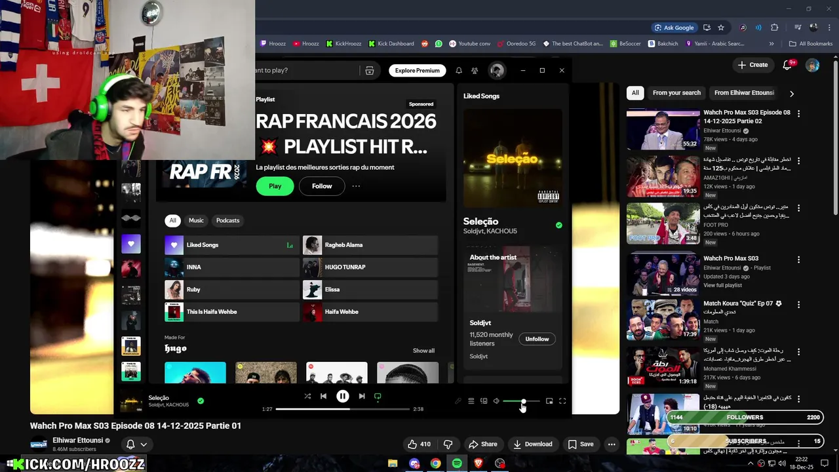Viewport: 839px width, 472px height.
Task: Open the Elissa tile in Spotify
Action: point(370,290)
